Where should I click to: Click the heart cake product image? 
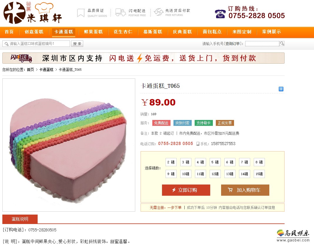coord(69,145)
